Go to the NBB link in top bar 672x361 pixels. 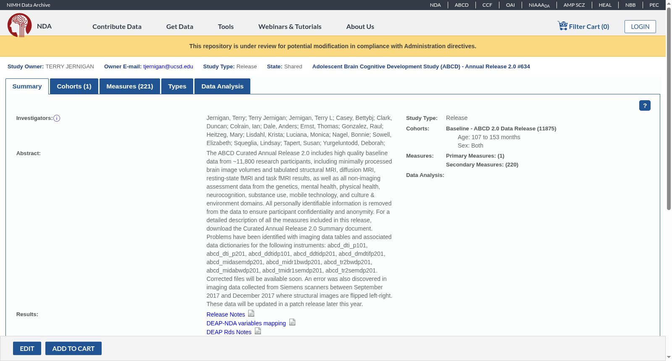click(x=630, y=5)
